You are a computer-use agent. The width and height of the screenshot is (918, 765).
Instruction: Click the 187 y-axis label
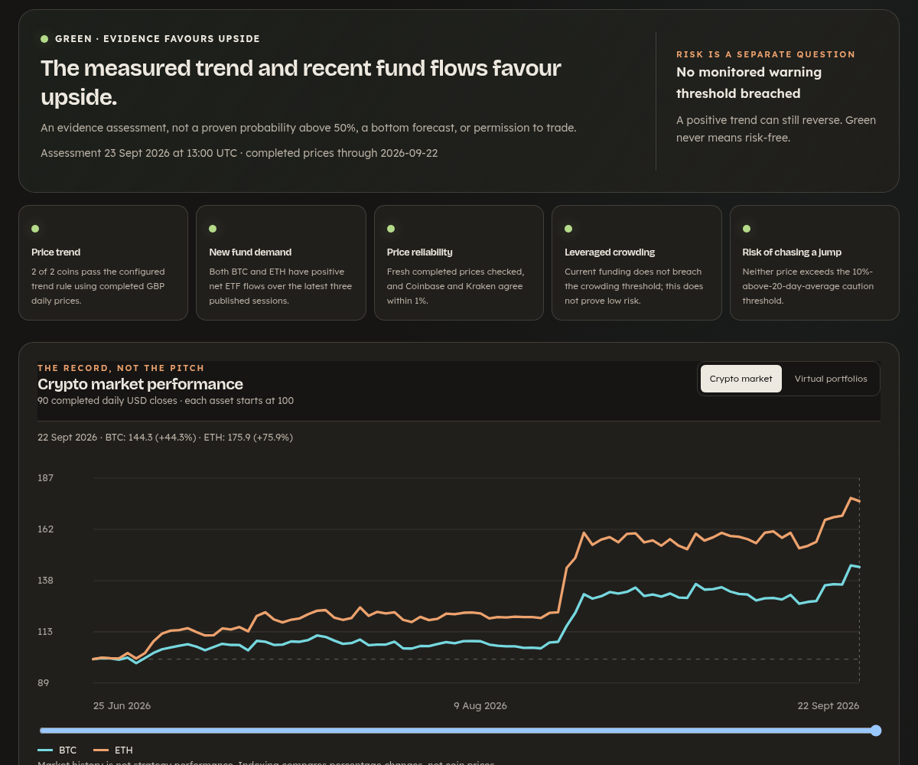click(45, 478)
